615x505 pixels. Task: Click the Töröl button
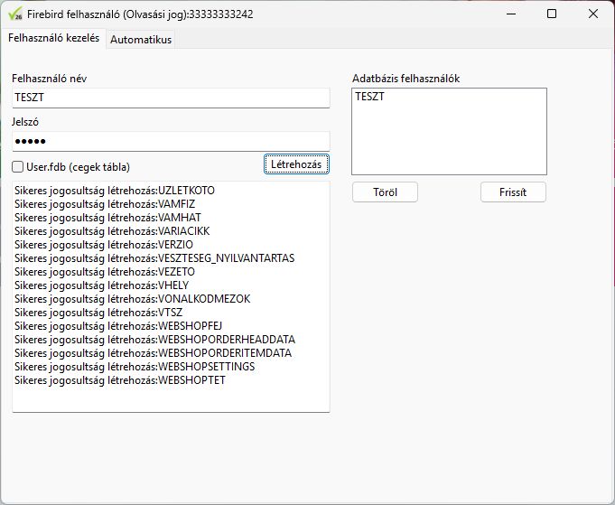tap(385, 192)
